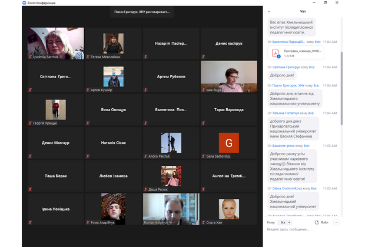This screenshot has height=247, width=365.
Task: Open the Программа_семинара file link
Action: (x=304, y=51)
